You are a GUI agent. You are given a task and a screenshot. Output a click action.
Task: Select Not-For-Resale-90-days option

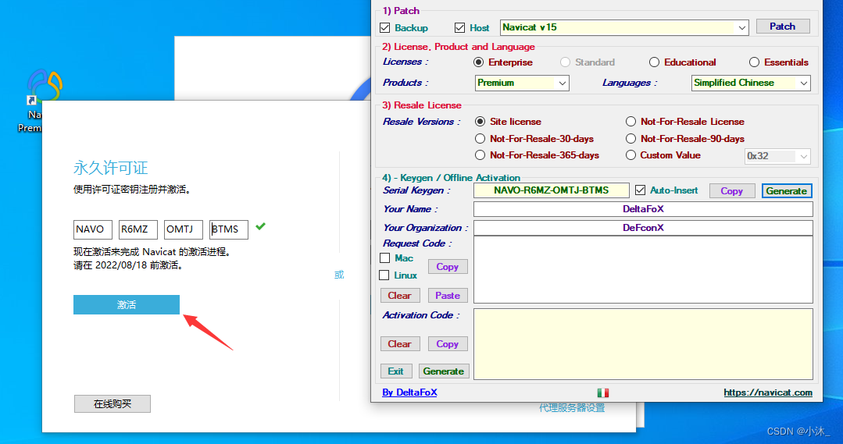pos(630,139)
